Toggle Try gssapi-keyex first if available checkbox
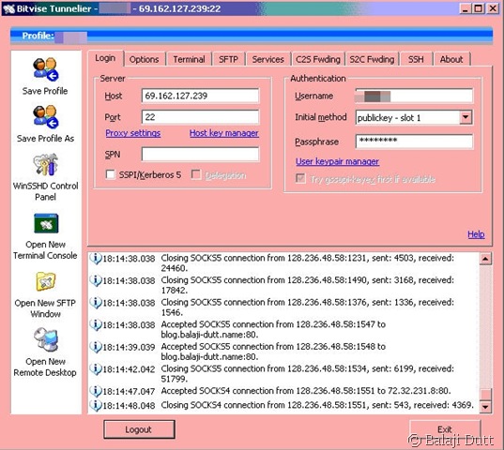The height and width of the screenshot is (450, 504). coord(300,178)
